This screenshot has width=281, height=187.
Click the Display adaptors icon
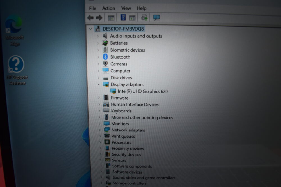tap(106, 84)
